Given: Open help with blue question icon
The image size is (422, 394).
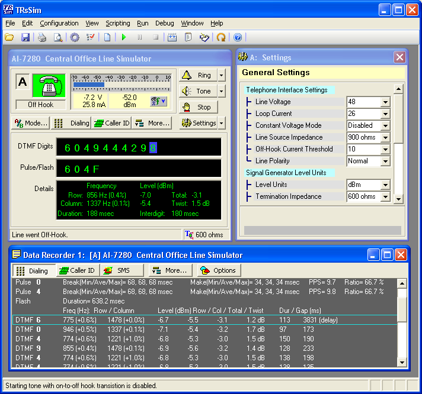Looking at the screenshot, I should click(238, 37).
